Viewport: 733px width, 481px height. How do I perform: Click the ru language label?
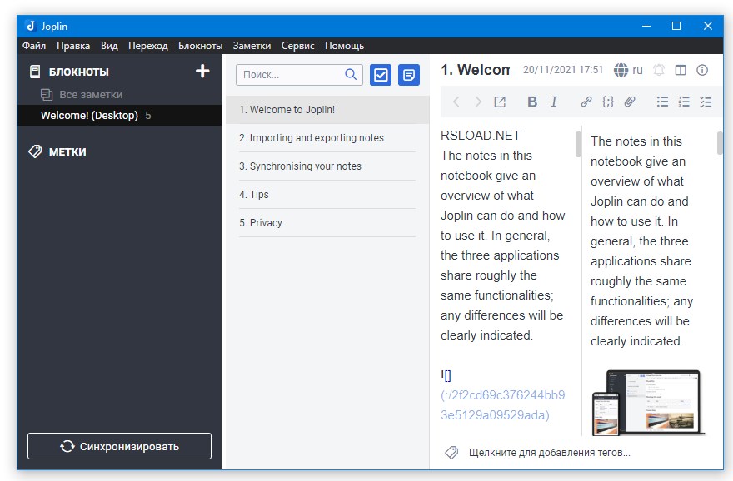point(637,70)
